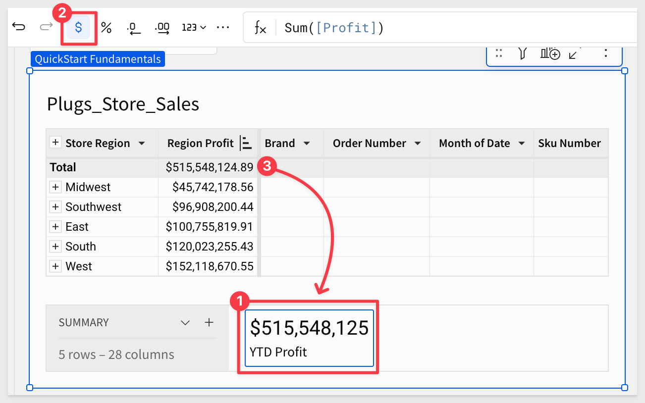The height and width of the screenshot is (403, 645).
Task: Select the Midwest region name
Action: point(88,187)
